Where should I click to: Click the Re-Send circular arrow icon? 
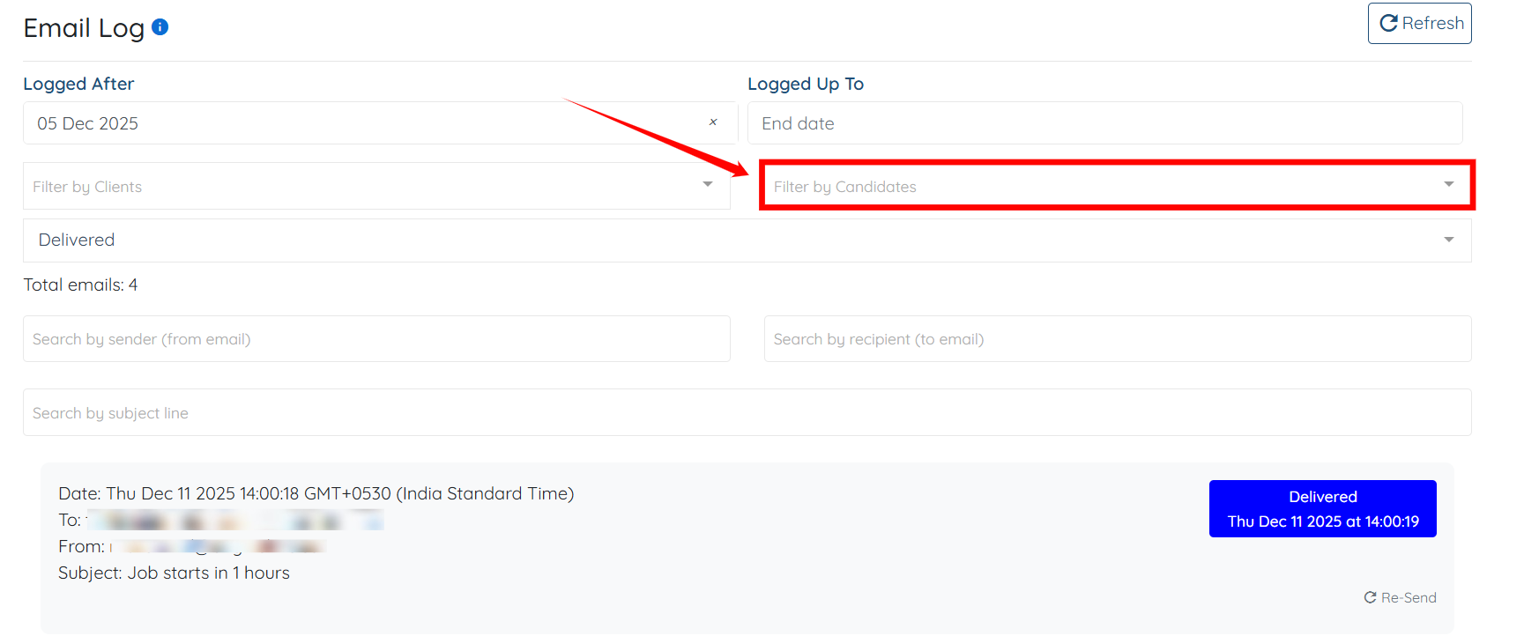coord(1370,597)
